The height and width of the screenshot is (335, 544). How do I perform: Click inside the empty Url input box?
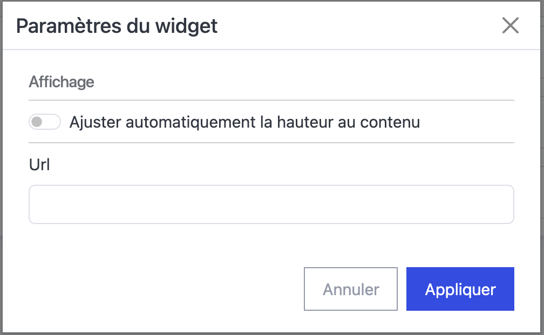(271, 204)
